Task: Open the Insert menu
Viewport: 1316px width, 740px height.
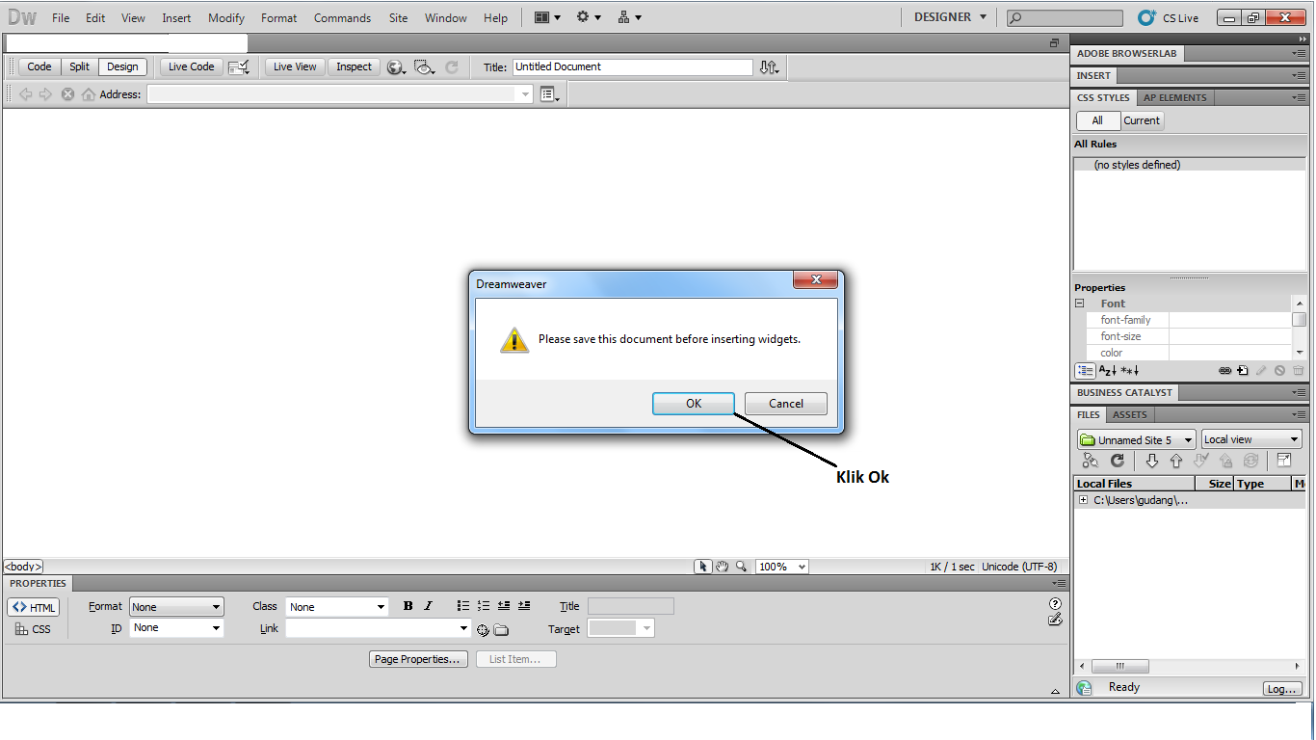Action: tap(176, 17)
